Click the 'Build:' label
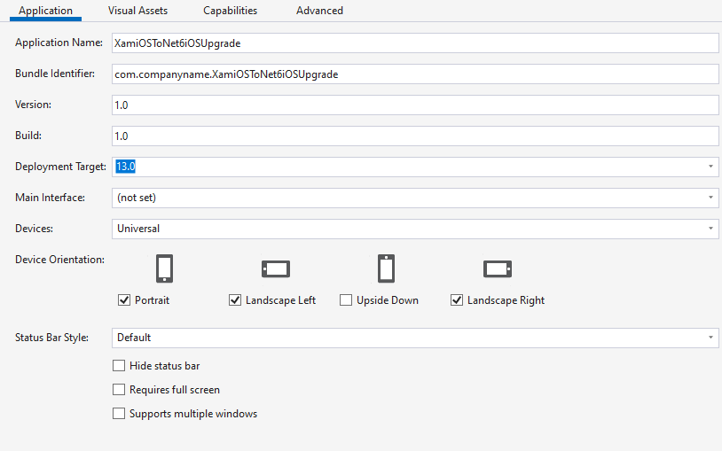Screen dimensions: 722x451 coord(28,136)
